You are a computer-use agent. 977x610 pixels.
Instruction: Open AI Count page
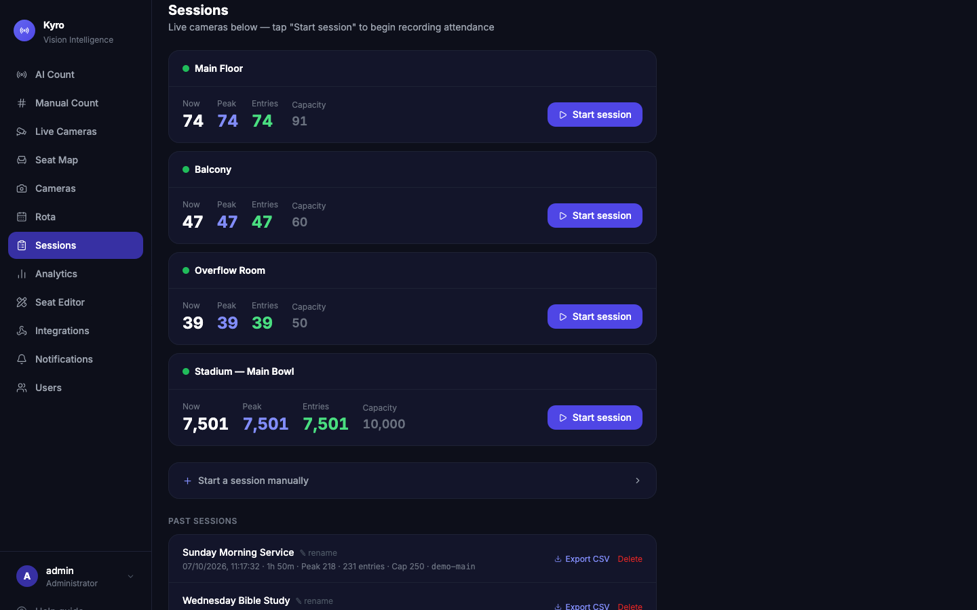point(75,75)
